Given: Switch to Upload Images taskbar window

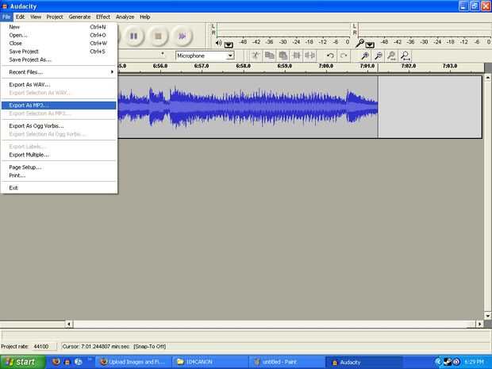Looking at the screenshot, I should click(133, 362).
